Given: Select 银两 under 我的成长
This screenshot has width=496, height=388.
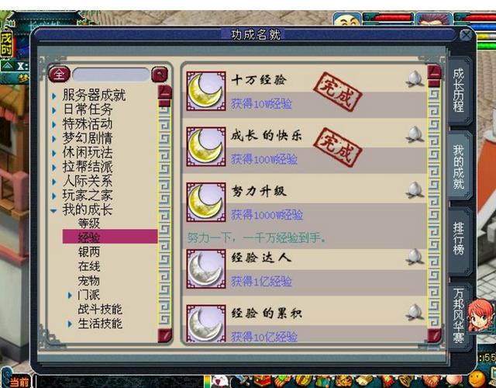Looking at the screenshot, I should pyautogui.click(x=89, y=251).
